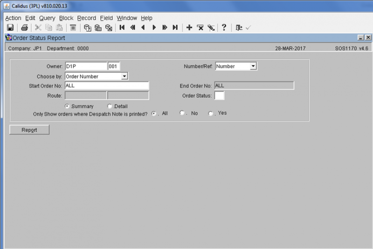Screen dimensions: 373x249
Task: Click the Cut scissors icon
Action: click(x=38, y=27)
